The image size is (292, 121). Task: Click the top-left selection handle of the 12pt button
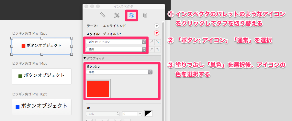pos(12,38)
